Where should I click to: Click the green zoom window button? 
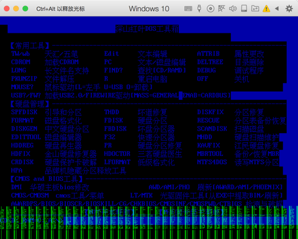click(x=25, y=9)
